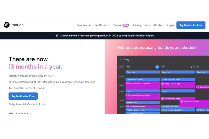Open the Contact page

pos(159,25)
